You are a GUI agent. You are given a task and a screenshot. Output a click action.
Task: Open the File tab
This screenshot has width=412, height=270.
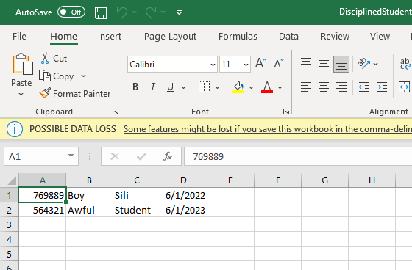[19, 36]
